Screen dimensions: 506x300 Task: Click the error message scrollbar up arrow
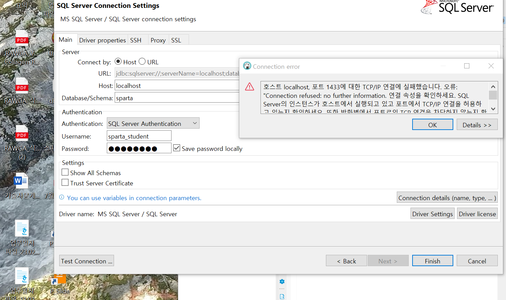tap(493, 87)
